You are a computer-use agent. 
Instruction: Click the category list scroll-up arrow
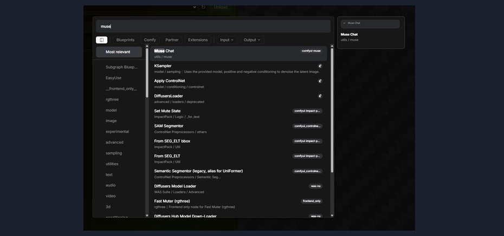[x=147, y=46]
